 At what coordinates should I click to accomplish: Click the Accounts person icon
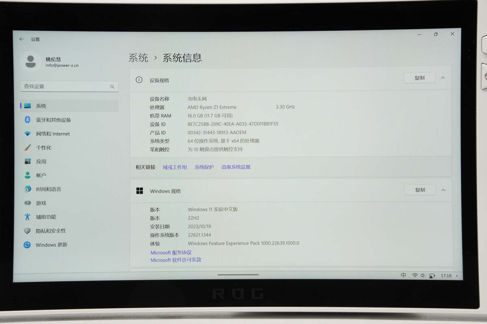pos(28,175)
